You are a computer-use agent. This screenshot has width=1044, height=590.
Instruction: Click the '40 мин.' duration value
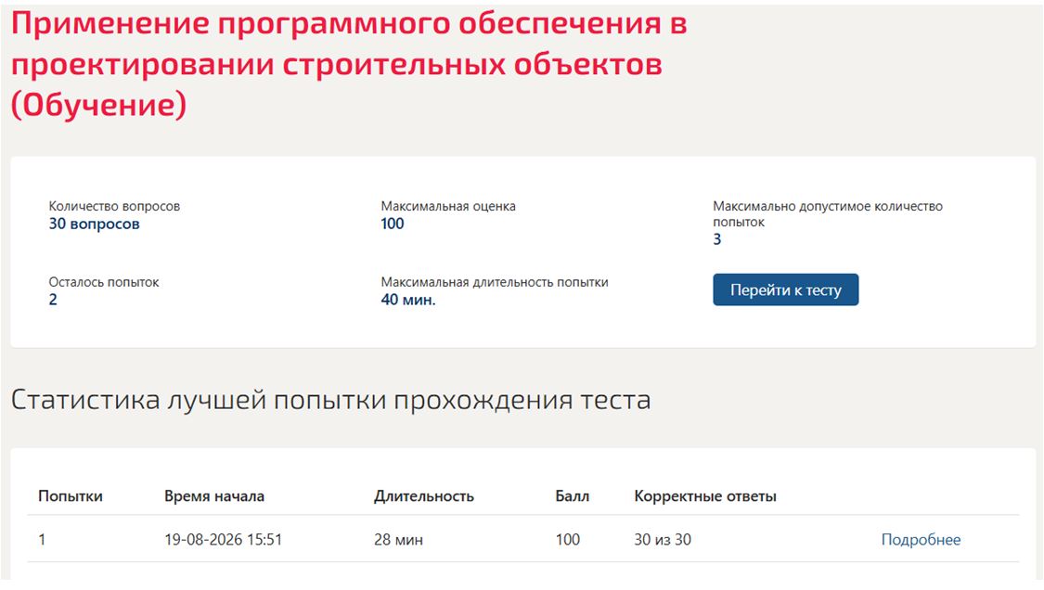click(x=408, y=300)
